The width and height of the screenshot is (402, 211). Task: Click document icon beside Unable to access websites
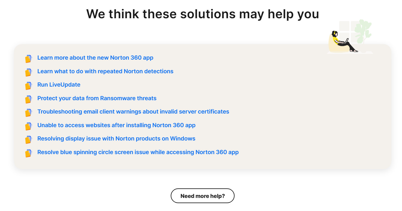[28, 126]
